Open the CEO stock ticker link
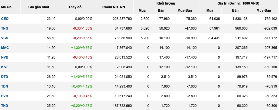 click(5, 19)
